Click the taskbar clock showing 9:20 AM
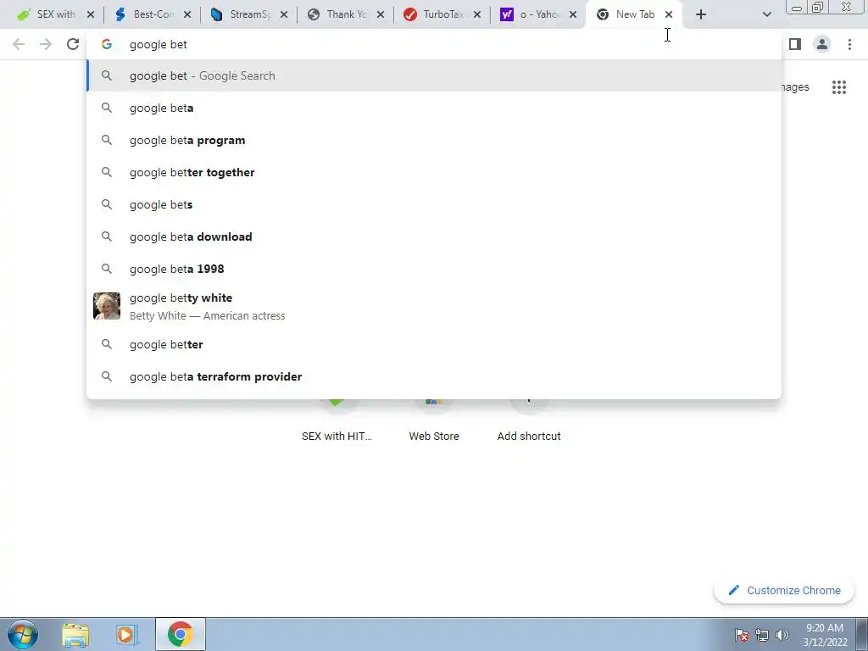 click(825, 635)
